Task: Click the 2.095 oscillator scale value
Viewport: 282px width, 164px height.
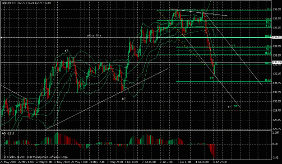Action: click(276, 133)
